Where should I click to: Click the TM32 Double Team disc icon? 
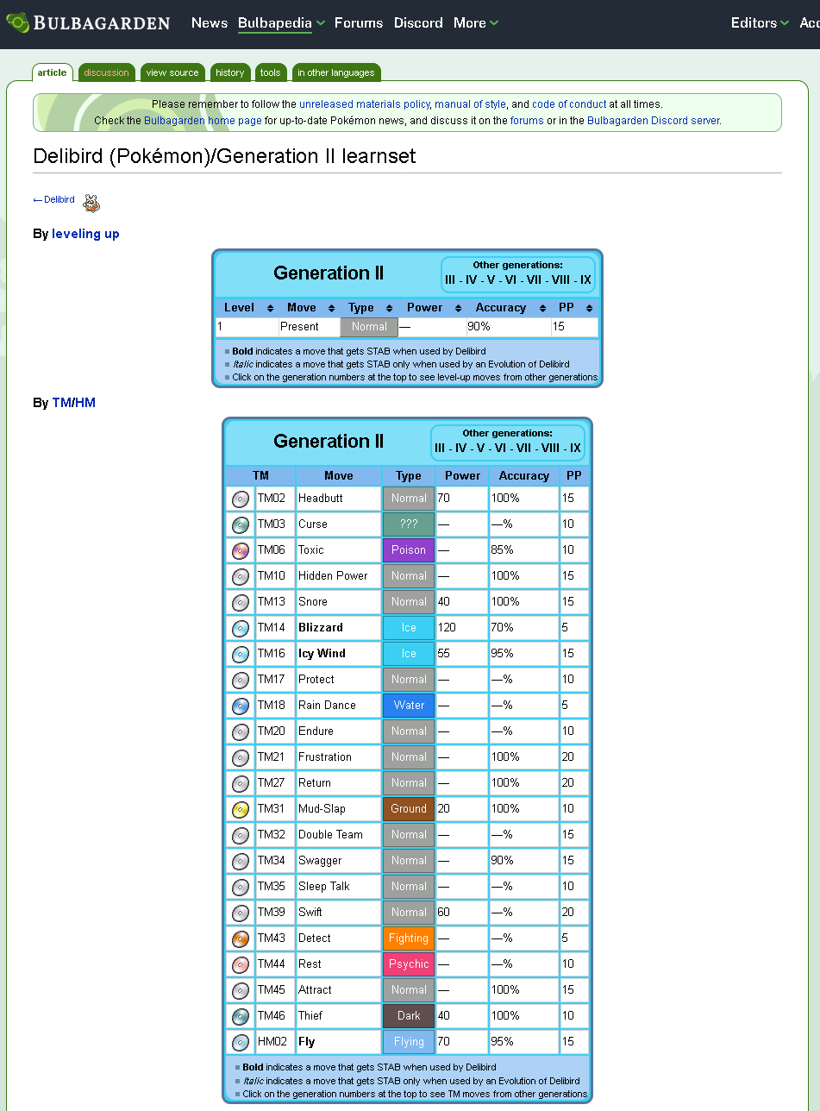(241, 835)
